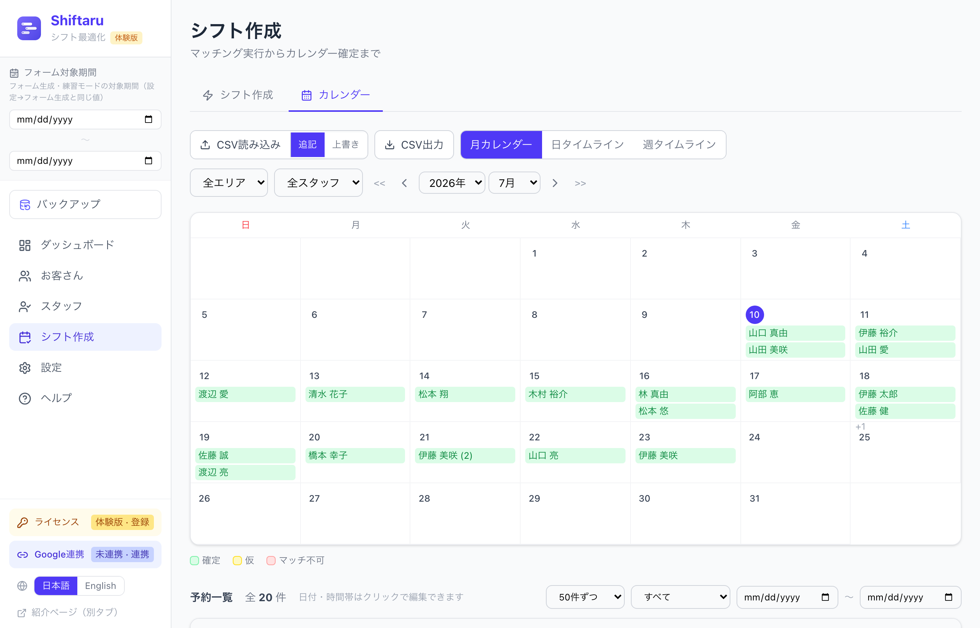
Task: Open end date picker calendar icon in sidebar
Action: (149, 161)
